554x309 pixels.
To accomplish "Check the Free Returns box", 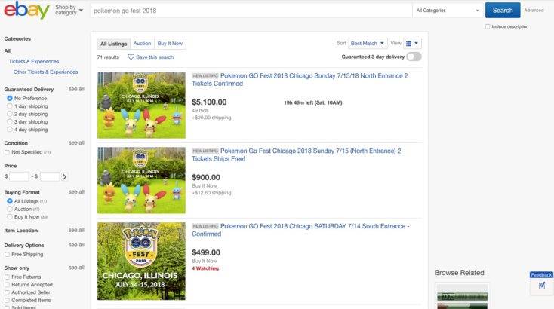I will (x=7, y=277).
